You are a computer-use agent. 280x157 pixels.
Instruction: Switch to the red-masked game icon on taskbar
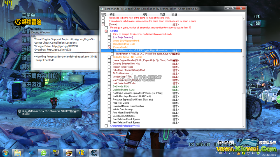pyautogui.click(x=69, y=153)
